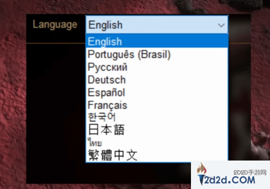Select Español language option
The image size is (270, 189).
coord(157,93)
